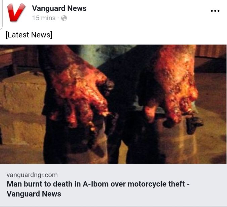Viewport: 227px width, 207px height.
Task: Click the word News in page title
Action: pyautogui.click(x=77, y=8)
